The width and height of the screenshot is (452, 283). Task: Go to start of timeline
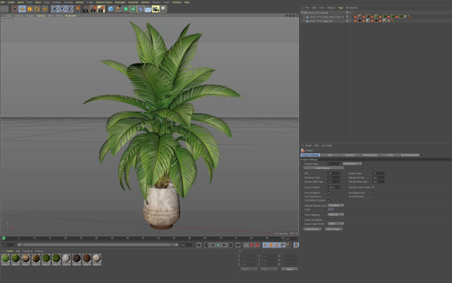[199, 245]
